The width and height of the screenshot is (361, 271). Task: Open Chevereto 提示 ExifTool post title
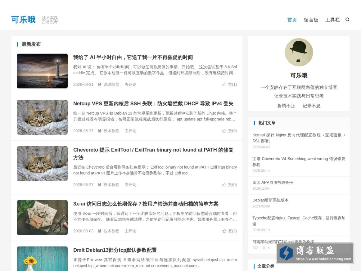(153, 154)
